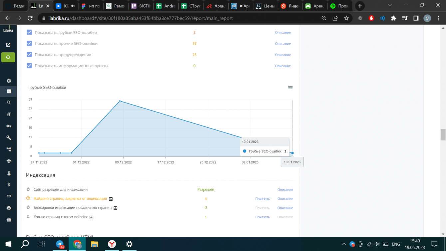Click the 09.12.2022 peak point on chart
The height and width of the screenshot is (251, 446).
[x=120, y=101]
